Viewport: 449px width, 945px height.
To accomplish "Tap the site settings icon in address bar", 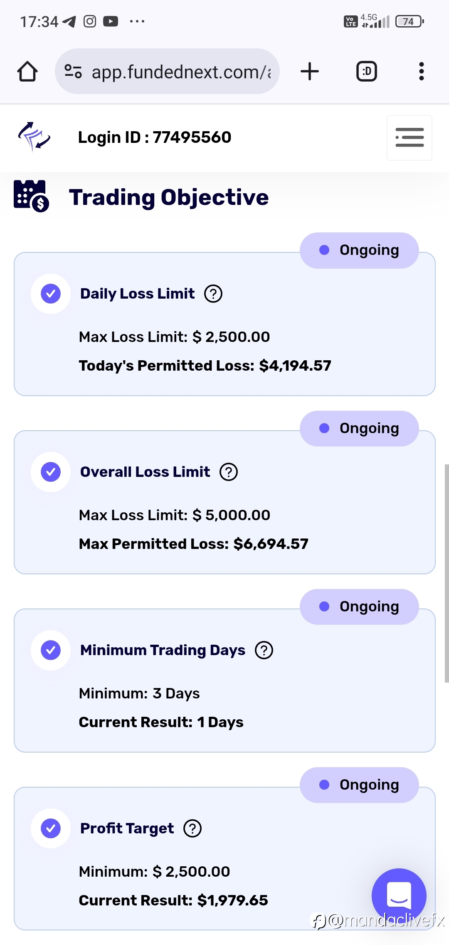I will (x=73, y=71).
